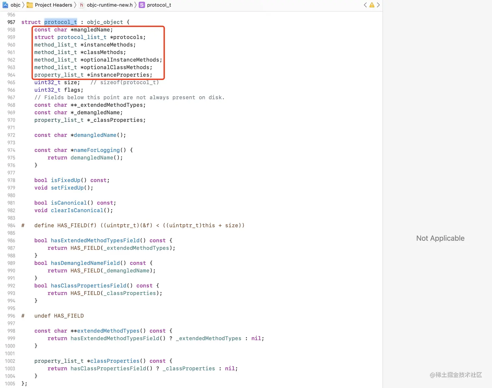Click the 'Fields below this point' comment
The width and height of the screenshot is (492, 388).
click(x=130, y=97)
